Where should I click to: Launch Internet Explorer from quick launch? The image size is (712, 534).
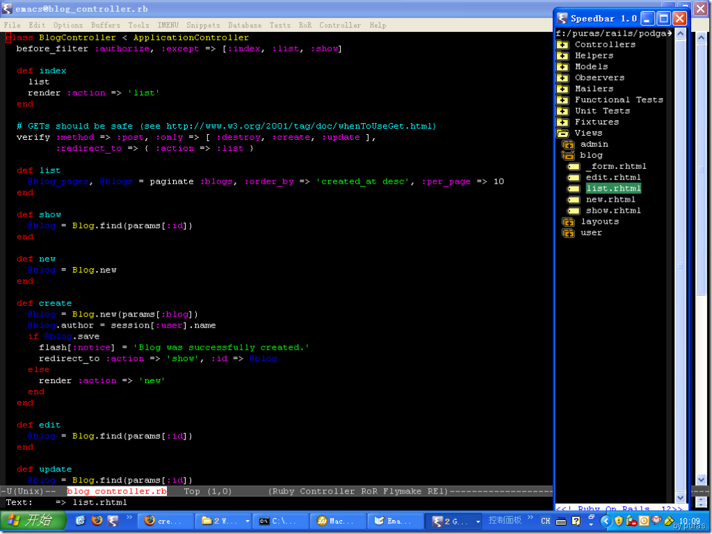click(x=81, y=520)
